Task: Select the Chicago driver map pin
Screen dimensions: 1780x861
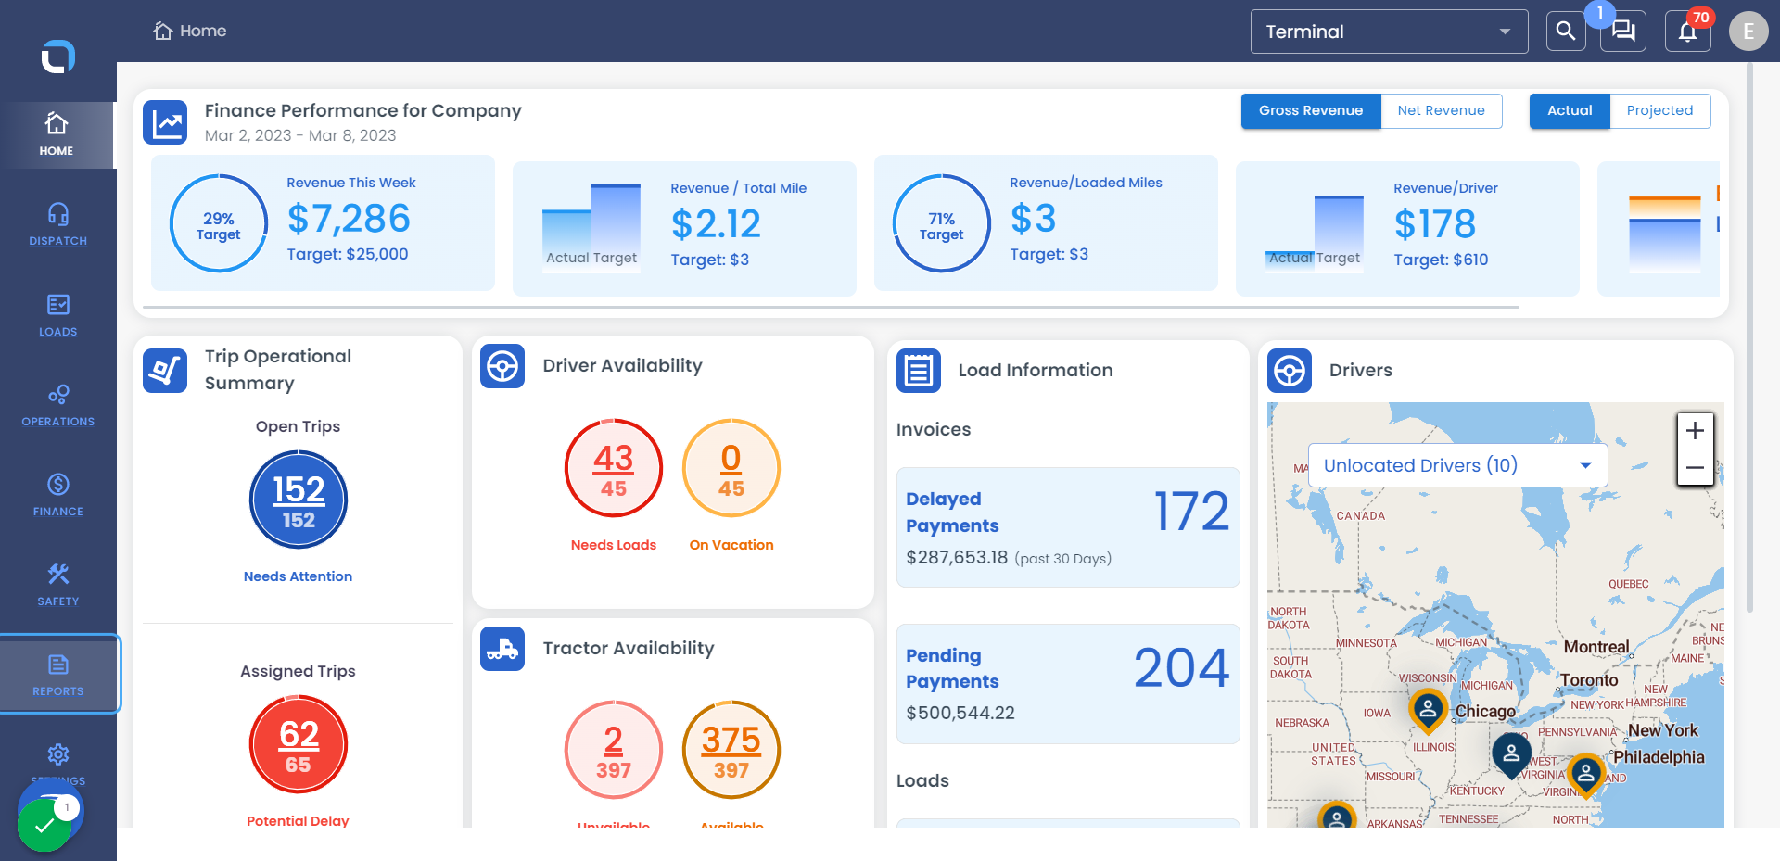Action: coord(1428,711)
